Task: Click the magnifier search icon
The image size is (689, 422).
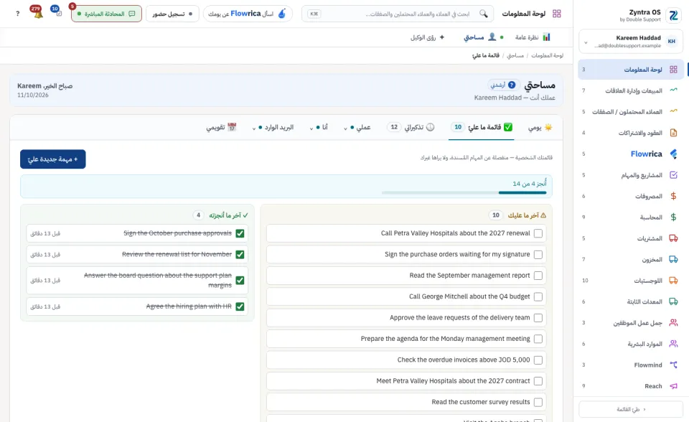Action: coord(483,14)
